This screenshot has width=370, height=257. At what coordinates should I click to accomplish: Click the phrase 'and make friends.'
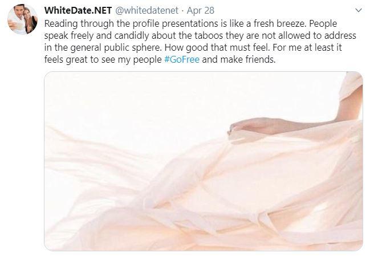[239, 59]
